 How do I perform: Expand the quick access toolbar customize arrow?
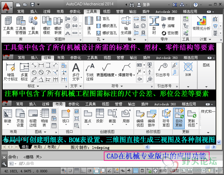[38, 4]
